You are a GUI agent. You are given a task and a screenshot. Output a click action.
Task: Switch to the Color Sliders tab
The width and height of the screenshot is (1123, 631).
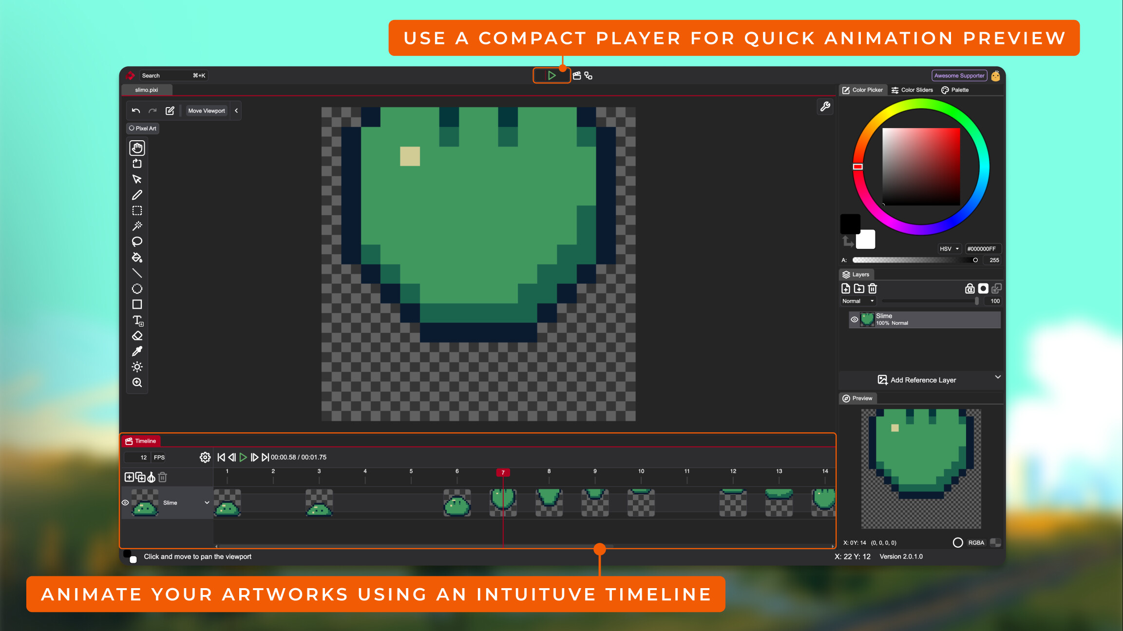tap(912, 90)
